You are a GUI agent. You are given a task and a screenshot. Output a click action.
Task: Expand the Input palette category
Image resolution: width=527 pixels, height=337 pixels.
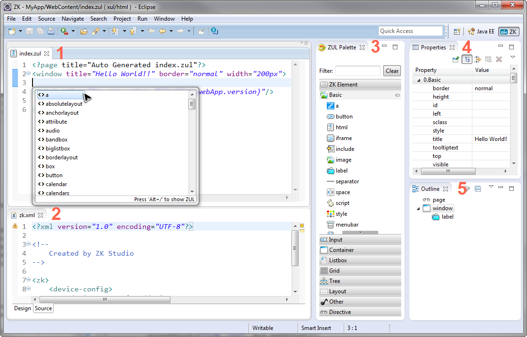[360, 239]
